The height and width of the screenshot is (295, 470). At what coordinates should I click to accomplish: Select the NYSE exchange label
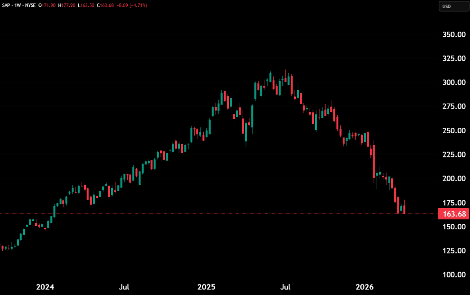30,5
